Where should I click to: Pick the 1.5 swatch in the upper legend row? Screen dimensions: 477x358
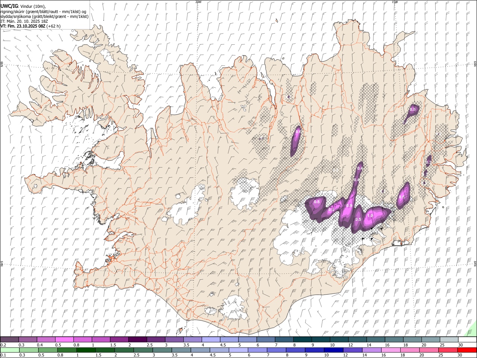pos(119,340)
